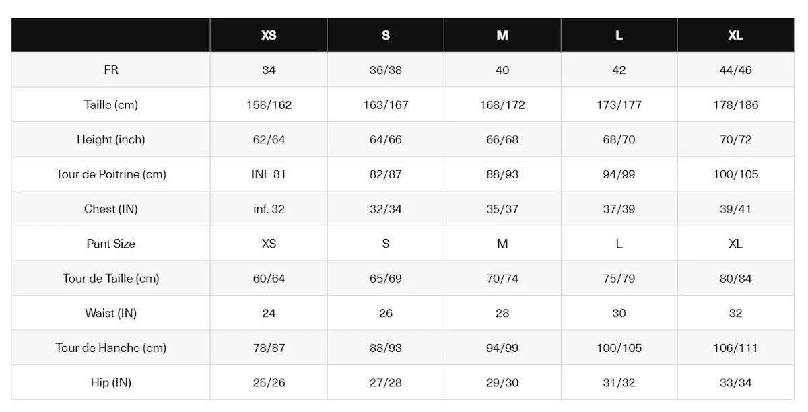Click the 36/38 FR size cell
The width and height of the screenshot is (808, 412).
pos(386,70)
